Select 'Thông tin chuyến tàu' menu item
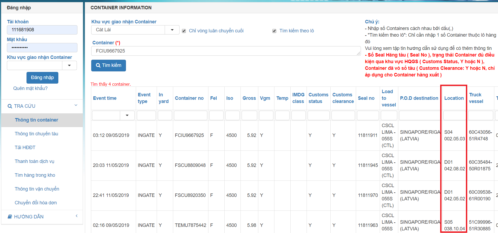 click(x=36, y=134)
